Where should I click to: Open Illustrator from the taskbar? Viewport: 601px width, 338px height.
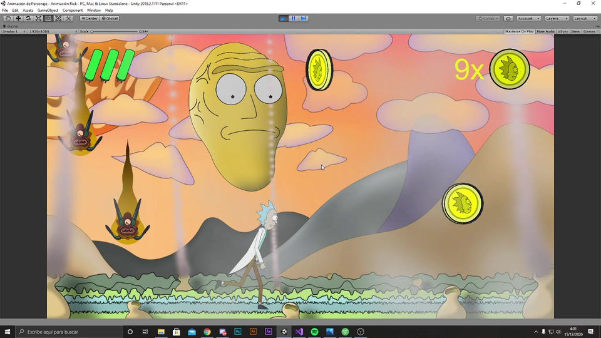tap(253, 332)
